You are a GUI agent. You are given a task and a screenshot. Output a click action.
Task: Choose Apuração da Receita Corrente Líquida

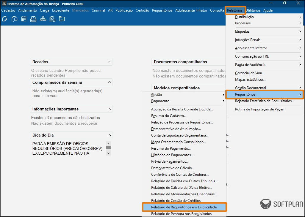point(184,109)
